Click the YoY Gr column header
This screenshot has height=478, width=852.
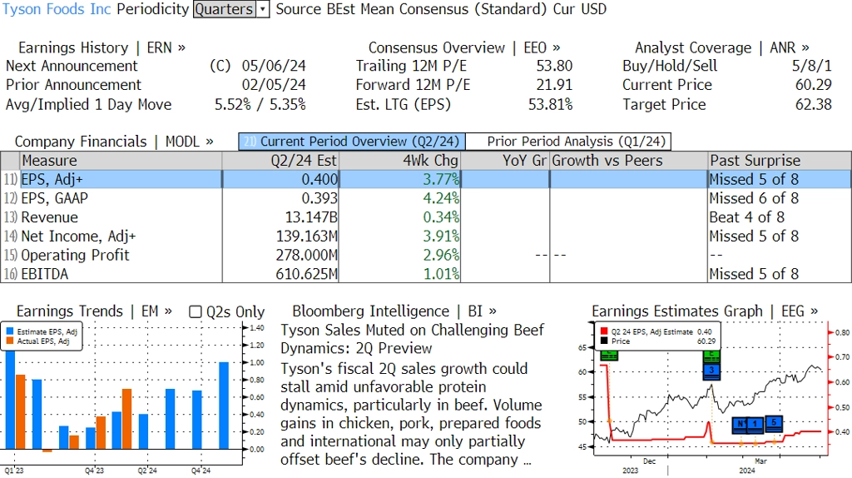(505, 161)
